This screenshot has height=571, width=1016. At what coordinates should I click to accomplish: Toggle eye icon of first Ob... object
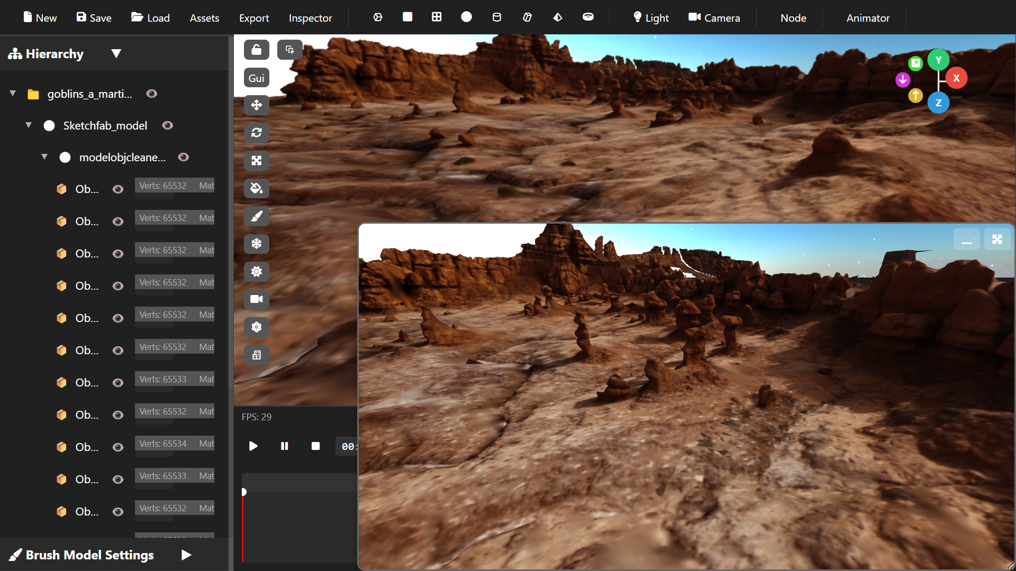pos(118,189)
